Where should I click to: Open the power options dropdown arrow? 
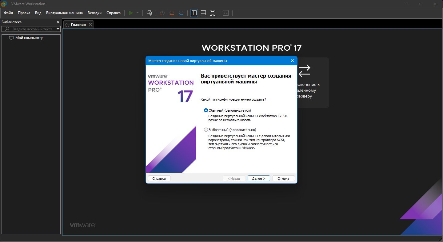(x=138, y=13)
